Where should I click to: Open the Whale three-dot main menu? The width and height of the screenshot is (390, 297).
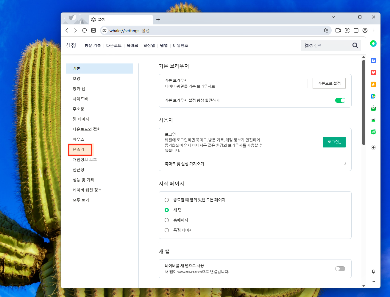374,30
